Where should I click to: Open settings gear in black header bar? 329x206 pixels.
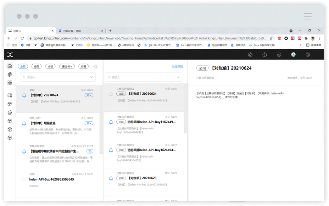pyautogui.click(x=279, y=54)
